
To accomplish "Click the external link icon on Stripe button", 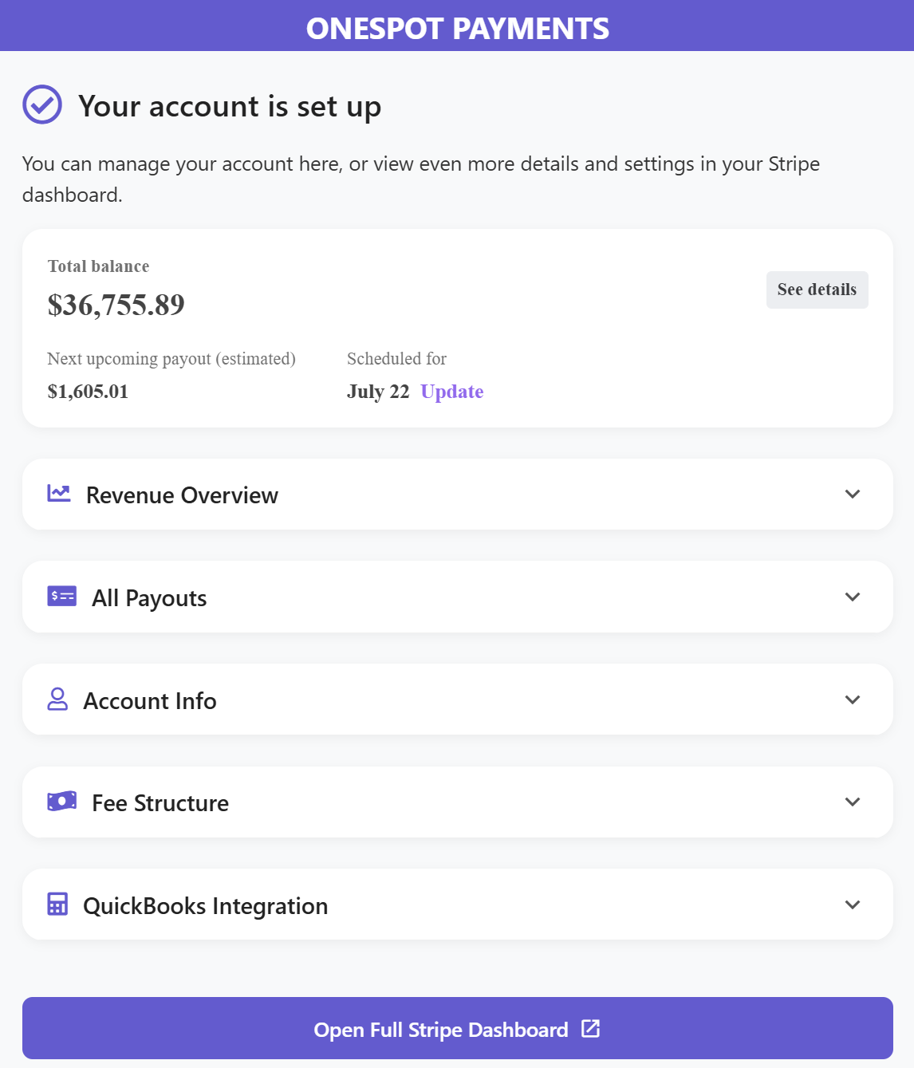I will pyautogui.click(x=590, y=1028).
